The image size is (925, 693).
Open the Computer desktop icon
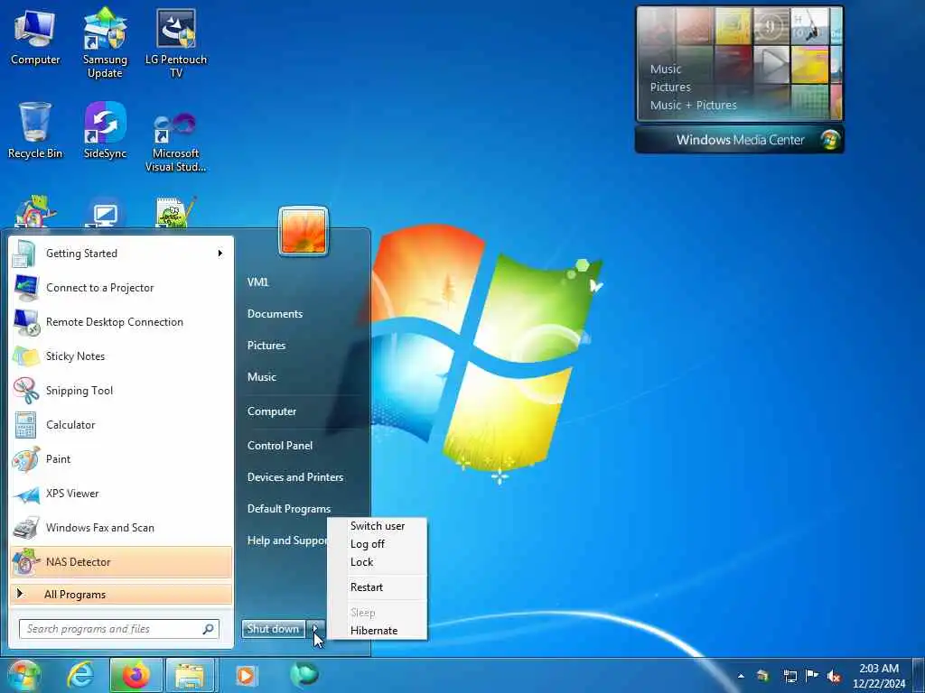(x=35, y=38)
